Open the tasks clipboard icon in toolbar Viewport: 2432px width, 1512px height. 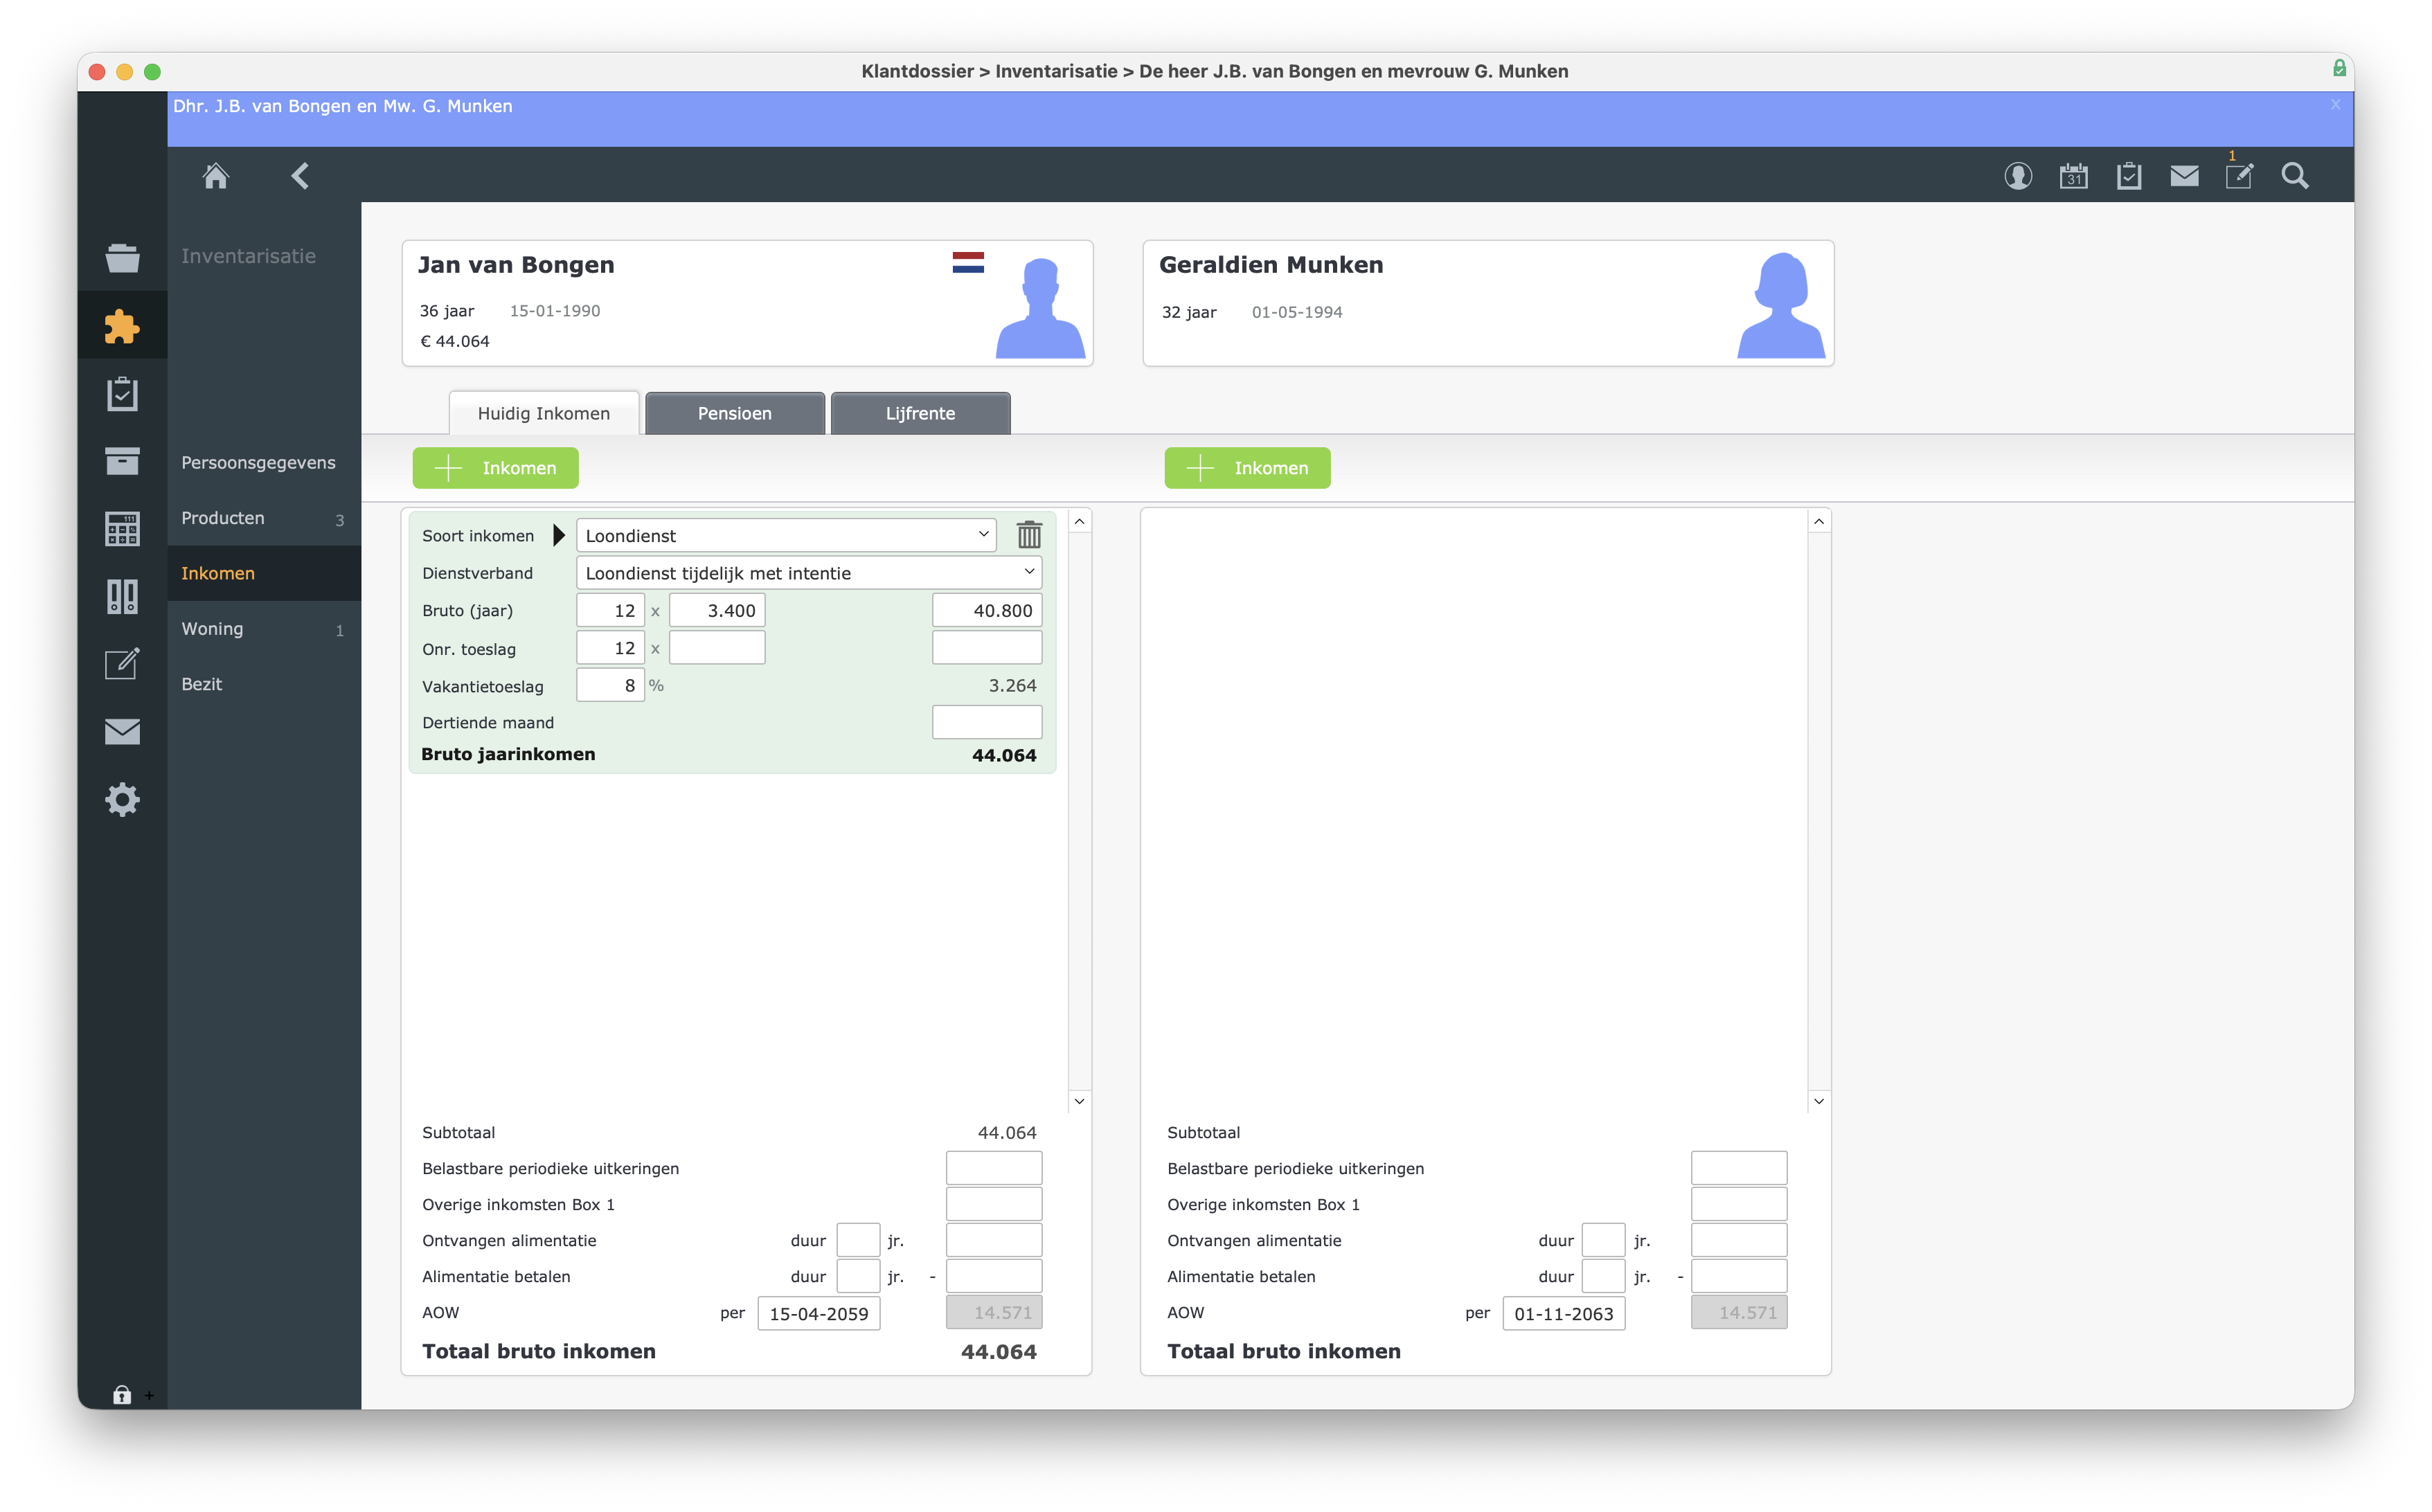[2128, 176]
